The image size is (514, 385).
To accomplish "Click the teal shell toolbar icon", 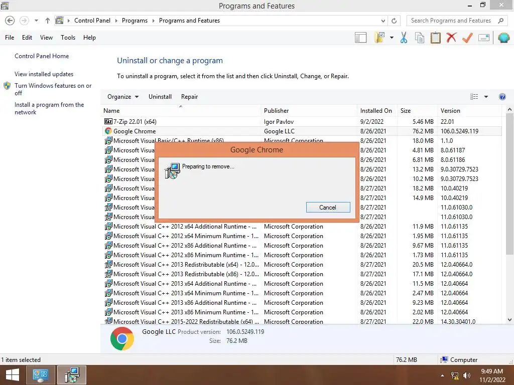I will point(503,38).
